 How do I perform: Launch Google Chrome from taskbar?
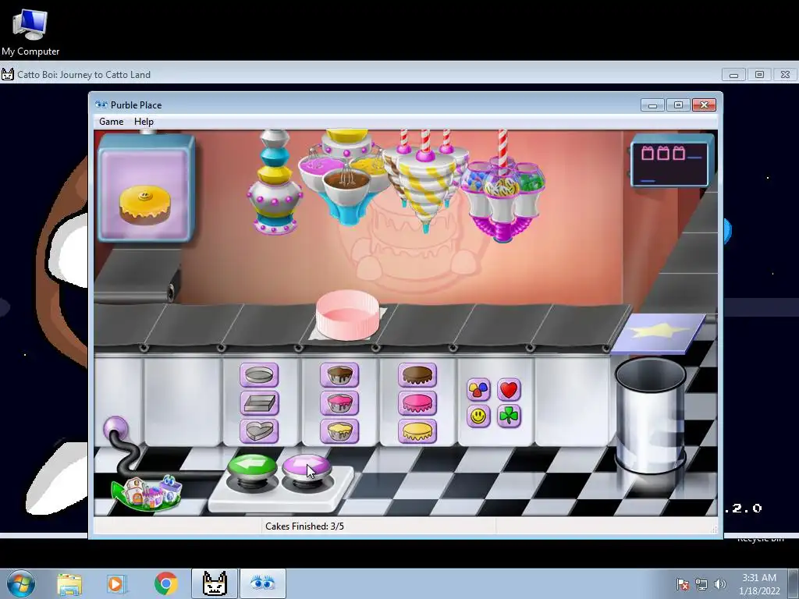[x=166, y=583]
